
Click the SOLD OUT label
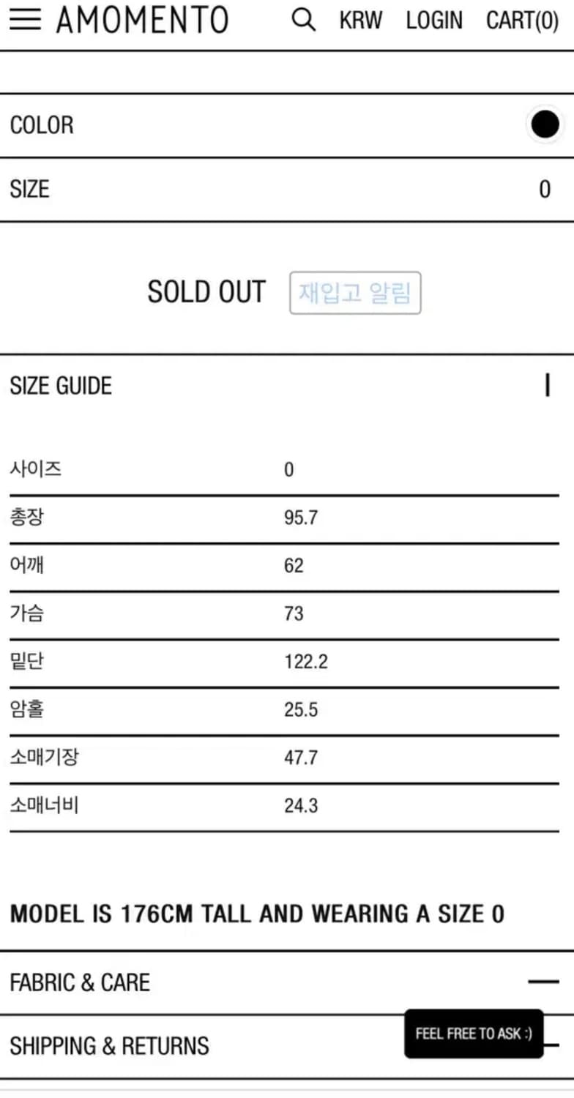207,291
